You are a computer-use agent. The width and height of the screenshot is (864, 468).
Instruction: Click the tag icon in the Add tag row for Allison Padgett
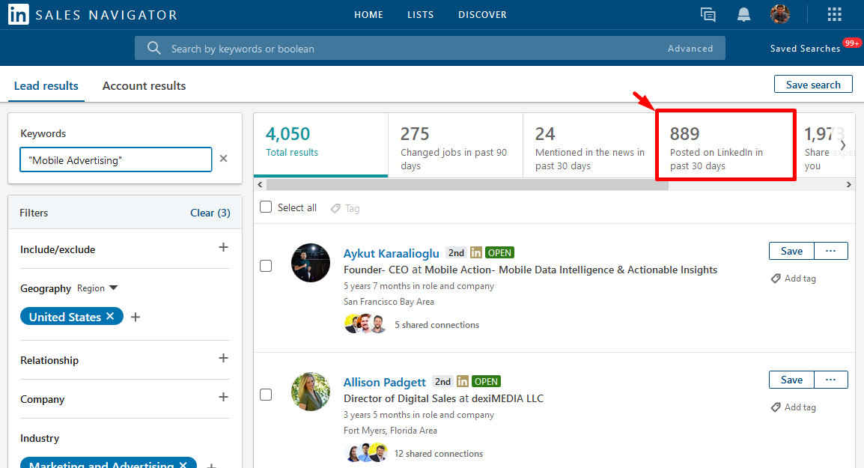point(776,407)
